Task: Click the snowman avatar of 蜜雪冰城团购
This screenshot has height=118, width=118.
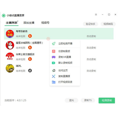Action: pos(10,45)
